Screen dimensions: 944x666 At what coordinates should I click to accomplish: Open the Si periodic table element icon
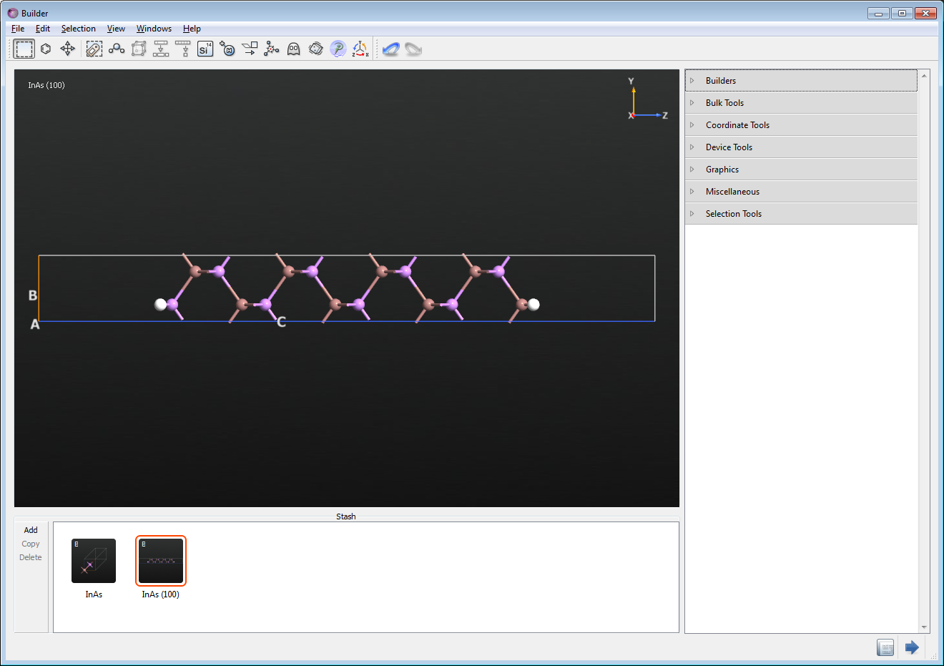(205, 49)
